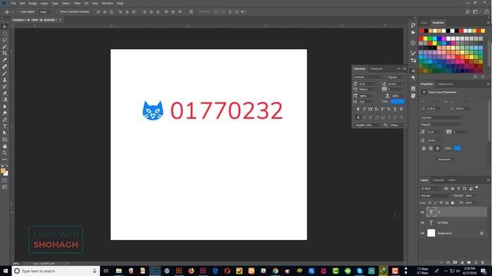Select the Brush tool
492x276 pixels.
pyautogui.click(x=5, y=74)
